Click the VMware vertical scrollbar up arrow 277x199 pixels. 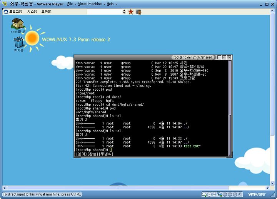pos(272,11)
